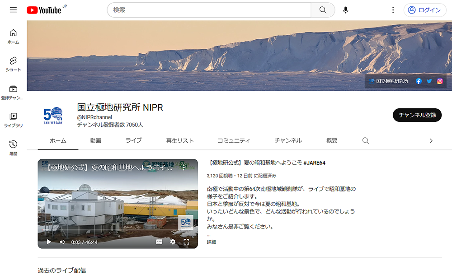Open the channel's Facebook link icon
This screenshot has width=452, height=279.
pyautogui.click(x=419, y=81)
